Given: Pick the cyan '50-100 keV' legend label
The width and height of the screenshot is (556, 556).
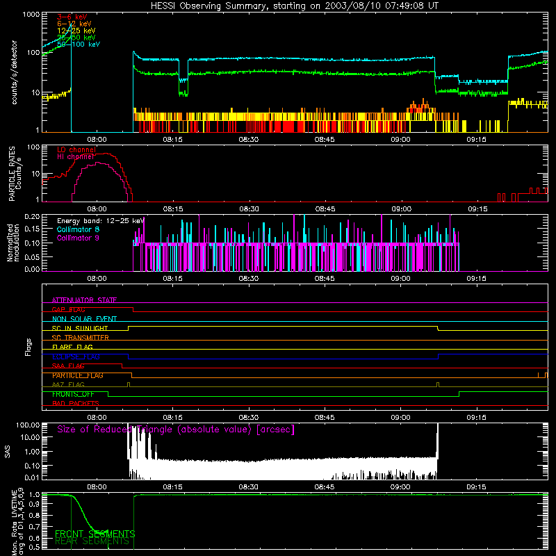Looking at the screenshot, I should (79, 44).
